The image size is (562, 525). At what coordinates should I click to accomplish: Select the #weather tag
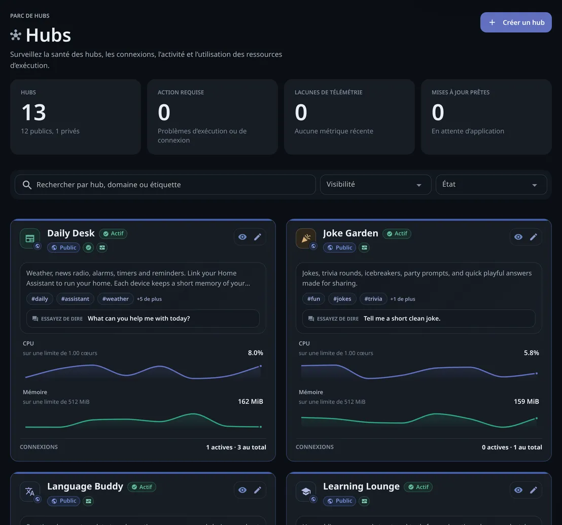116,299
